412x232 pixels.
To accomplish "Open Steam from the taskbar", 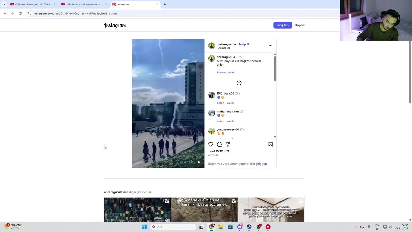I will tap(249, 227).
